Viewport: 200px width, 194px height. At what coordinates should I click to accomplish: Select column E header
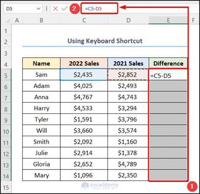click(168, 20)
